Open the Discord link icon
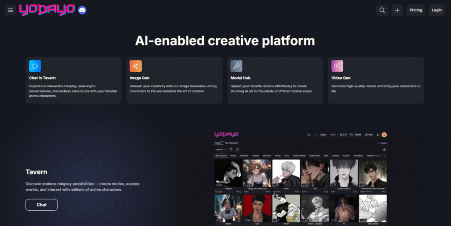This screenshot has height=226, width=451. [82, 10]
